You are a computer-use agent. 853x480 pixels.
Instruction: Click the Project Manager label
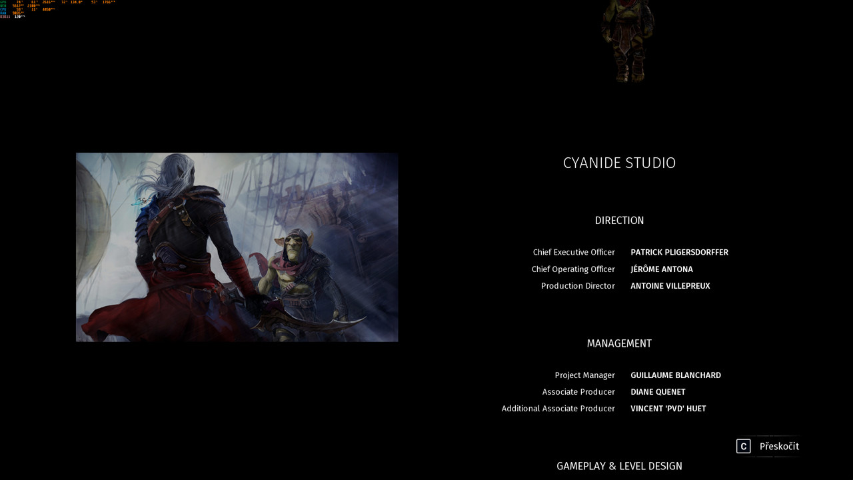584,375
